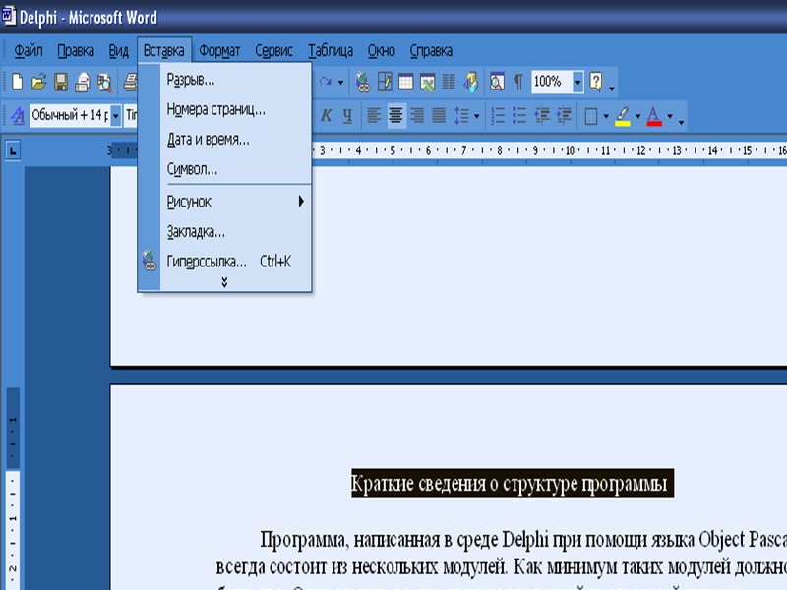Open Styles and Formatting icon
This screenshot has width=787, height=590.
18,115
